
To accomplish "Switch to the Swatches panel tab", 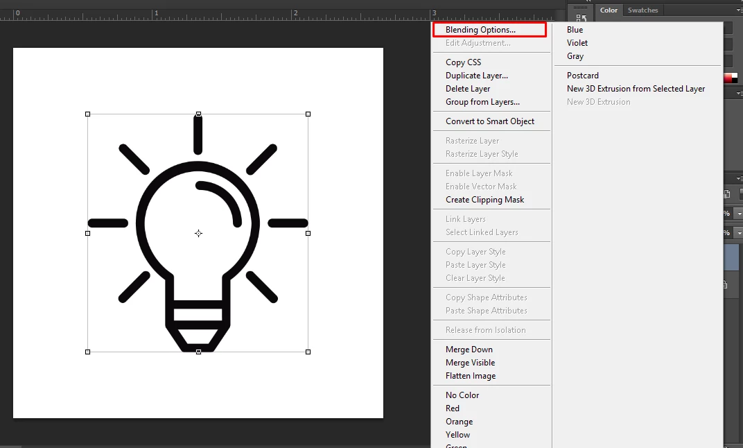I will point(643,10).
